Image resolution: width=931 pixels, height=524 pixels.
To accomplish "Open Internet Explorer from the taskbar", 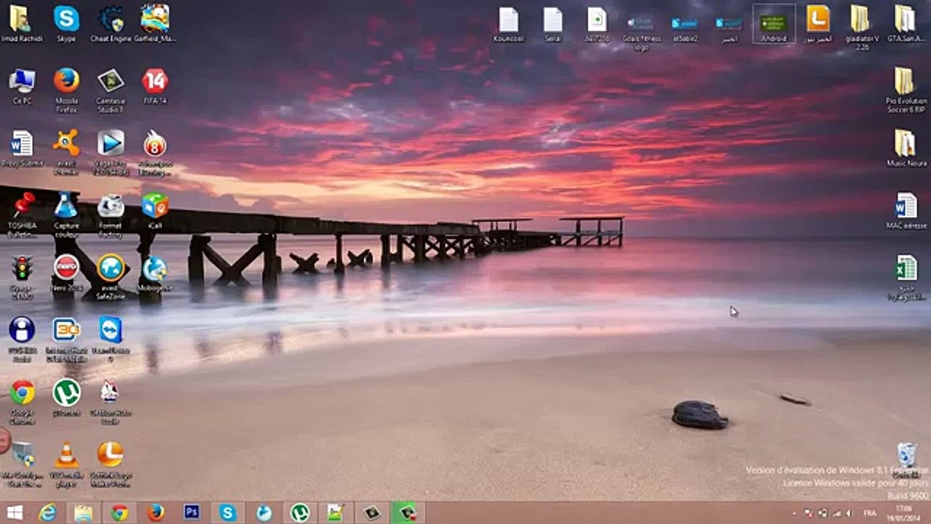I will [x=48, y=513].
